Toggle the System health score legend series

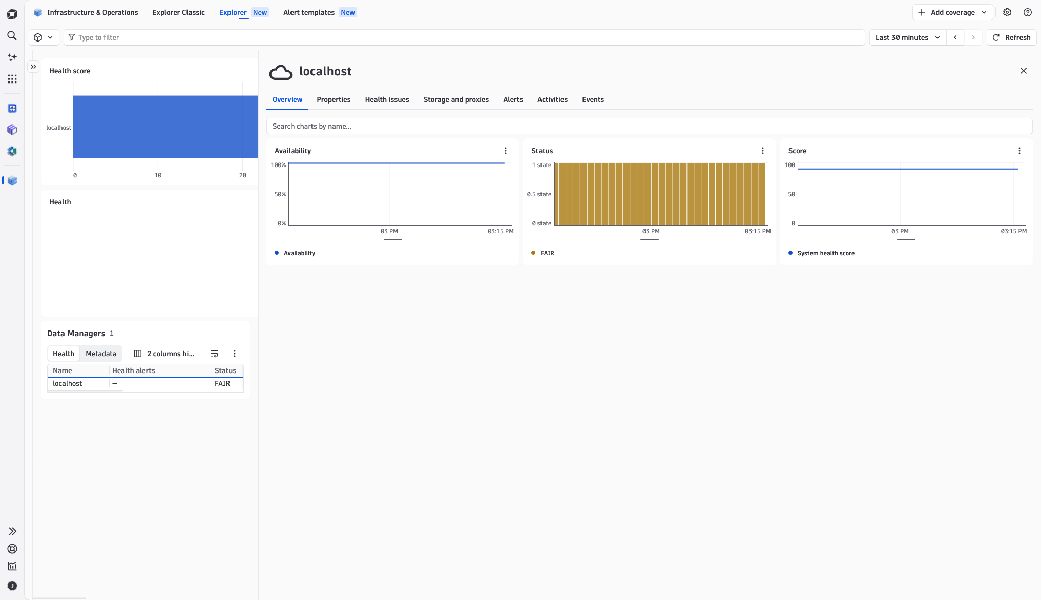point(821,253)
